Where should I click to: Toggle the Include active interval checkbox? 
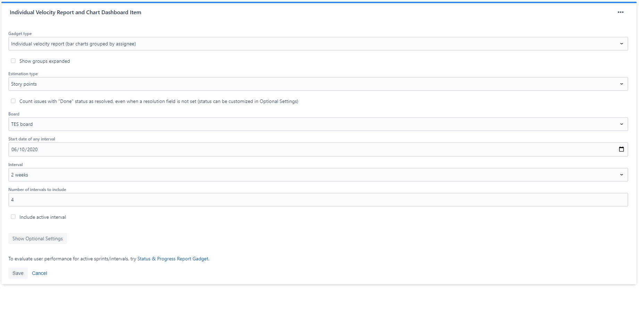[x=13, y=217]
